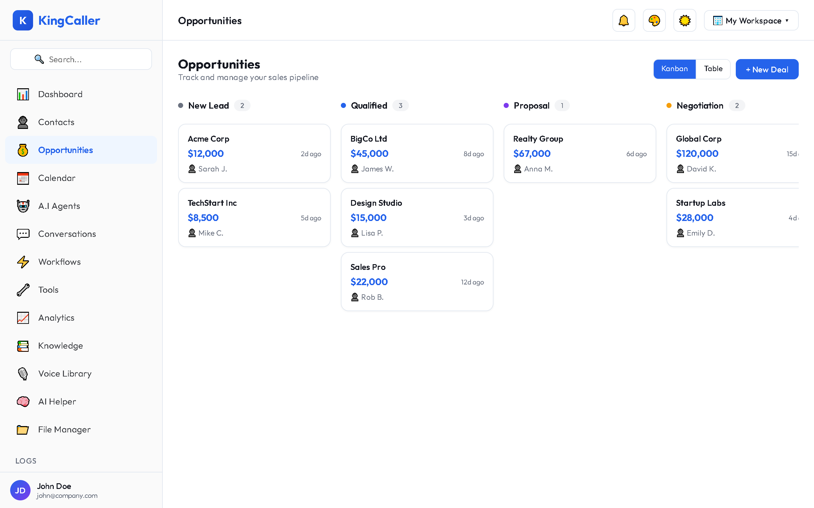Click the AI Helper brain icon
814x508 pixels.
pos(23,402)
